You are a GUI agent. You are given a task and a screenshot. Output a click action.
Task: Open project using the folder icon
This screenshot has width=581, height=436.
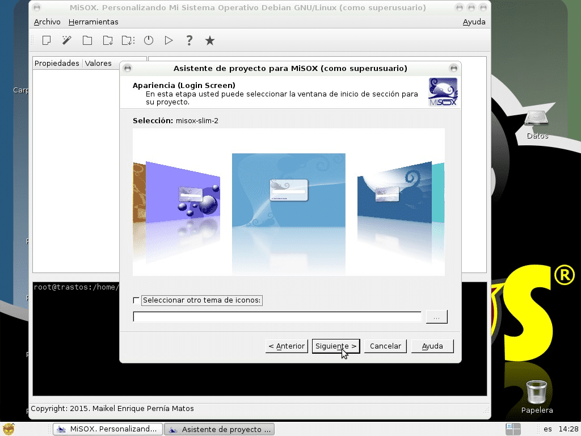point(87,40)
